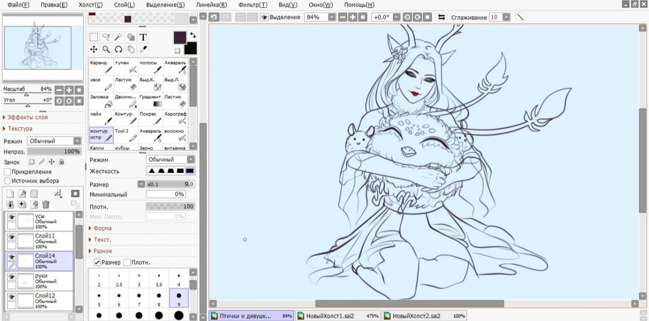649x321 pixels.
Task: Hide the усы layer with its eye icon
Action: point(11,217)
